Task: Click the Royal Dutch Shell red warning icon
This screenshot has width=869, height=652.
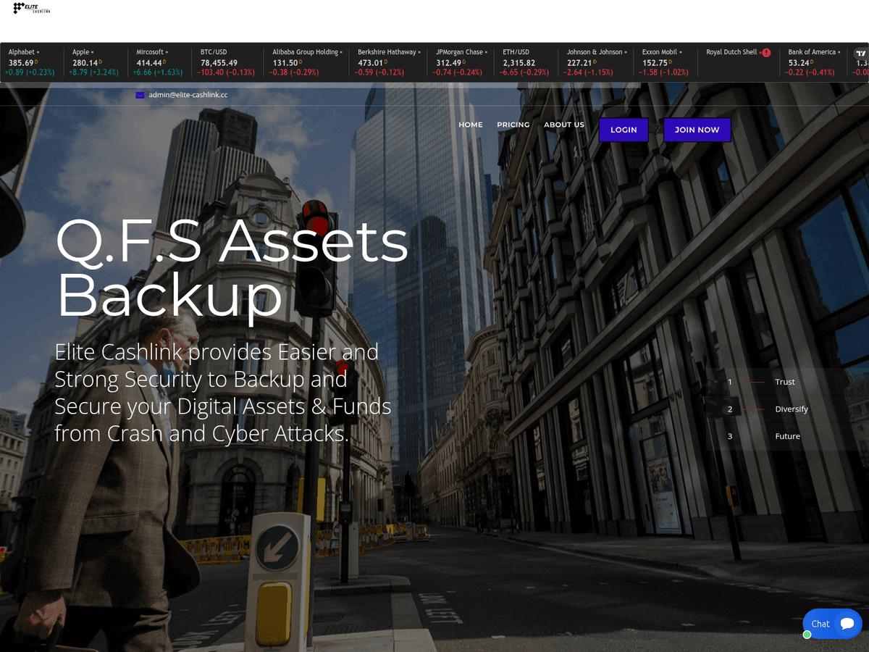Action: (x=766, y=53)
